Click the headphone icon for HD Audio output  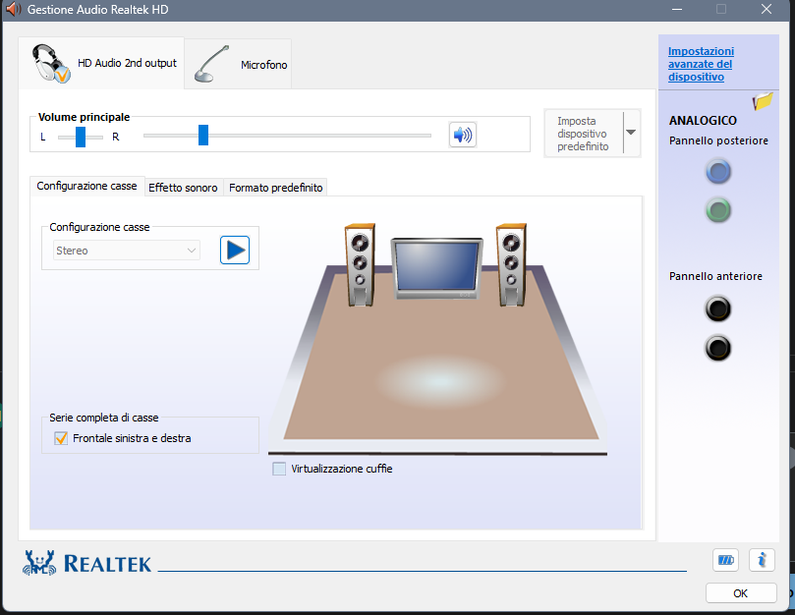51,64
